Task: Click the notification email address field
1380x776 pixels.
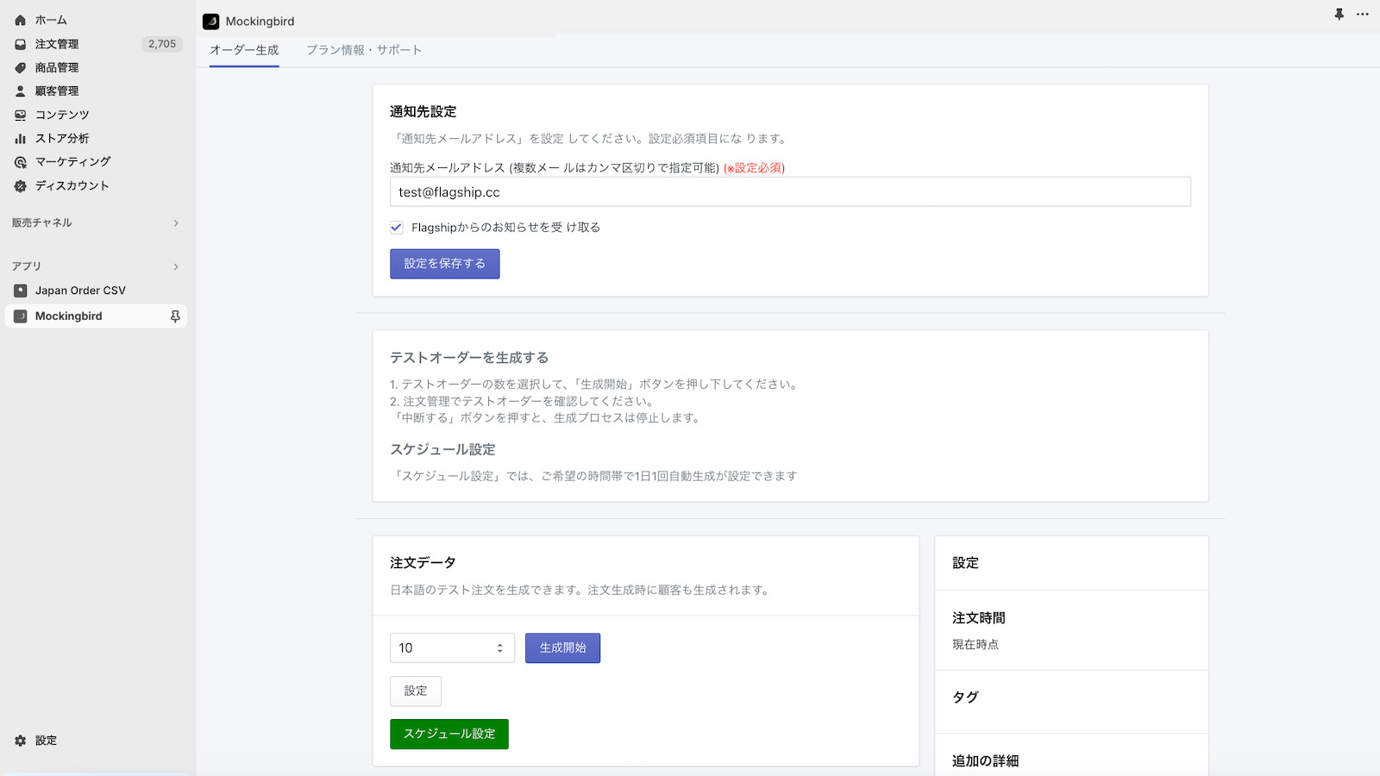Action: coord(790,192)
